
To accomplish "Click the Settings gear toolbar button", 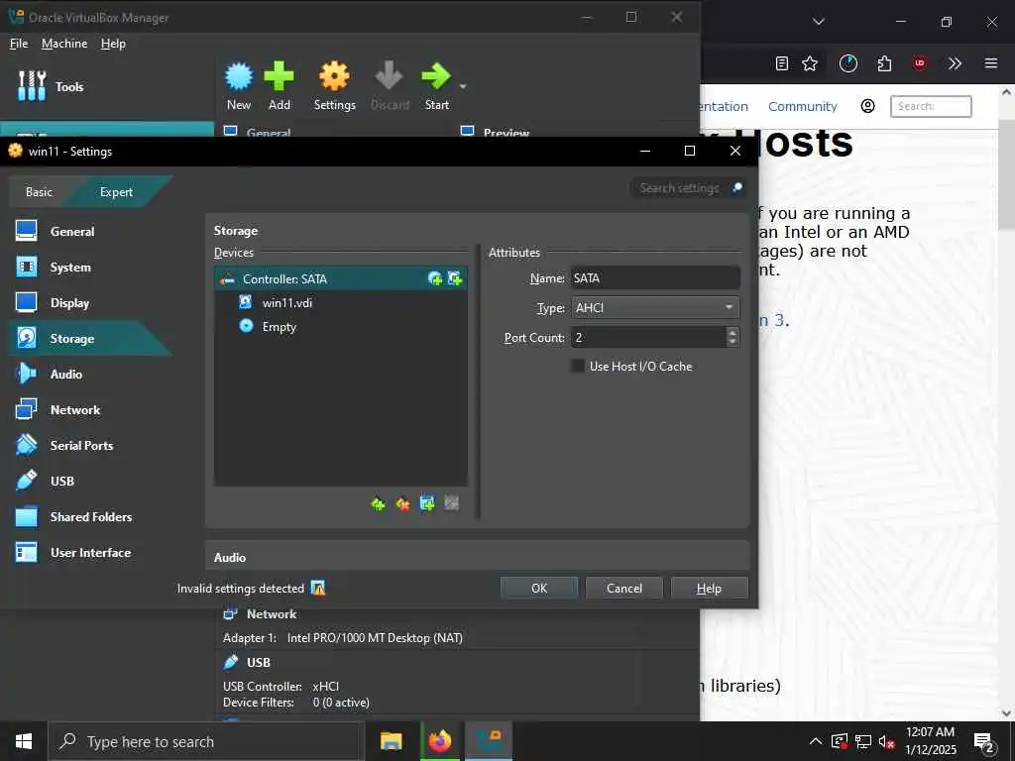I will coord(334,86).
